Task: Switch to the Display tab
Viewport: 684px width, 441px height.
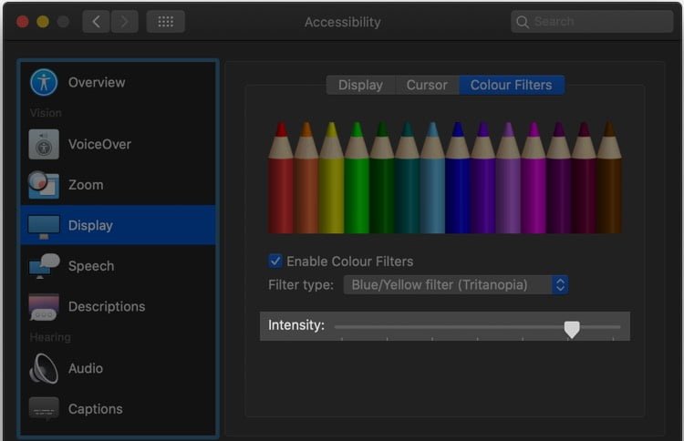Action: (361, 85)
